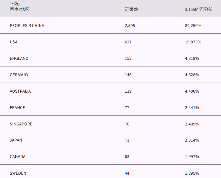The height and width of the screenshot is (178, 221).
Task: Select the 152 record count for England
Action: pyautogui.click(x=128, y=58)
